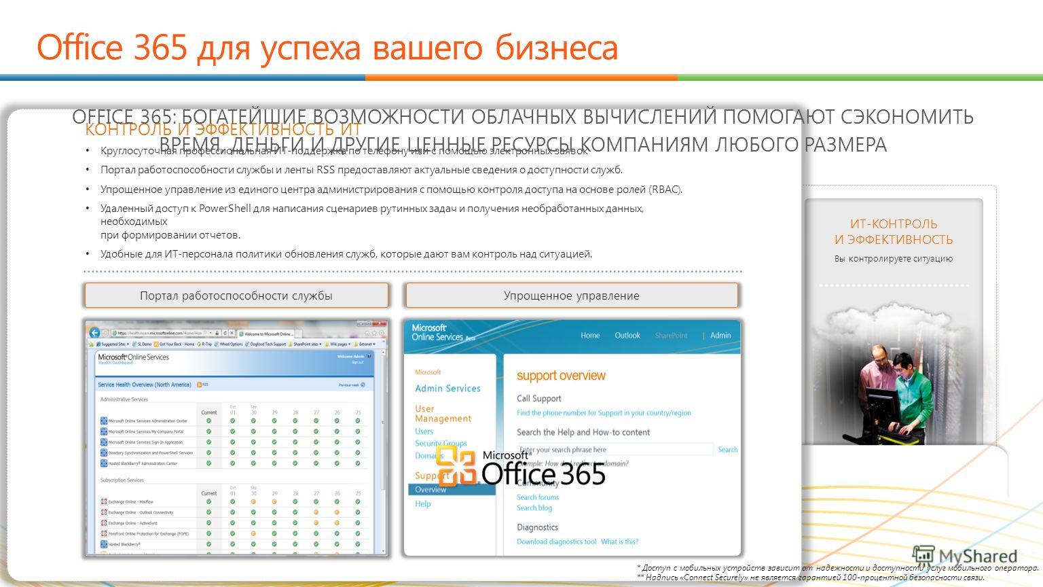Click the Users link under User Management
The image size is (1043, 587).
[x=424, y=431]
